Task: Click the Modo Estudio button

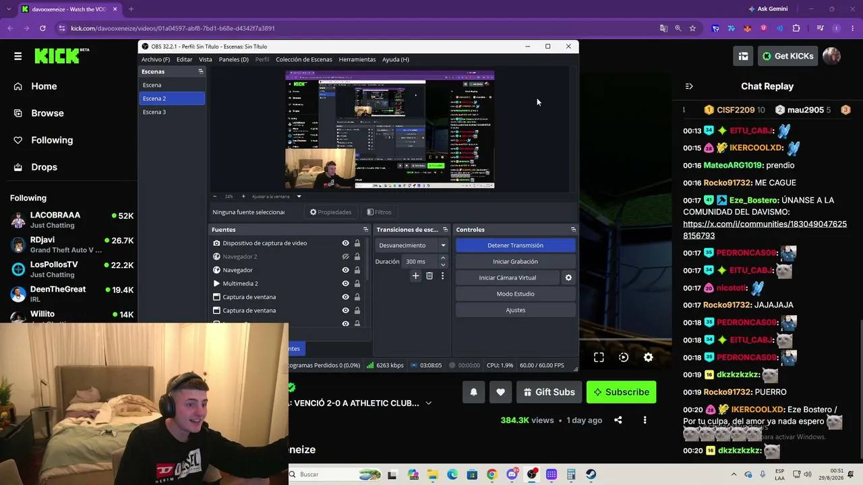Action: click(515, 294)
